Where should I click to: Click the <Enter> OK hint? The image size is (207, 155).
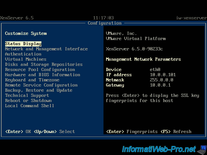pos(18,131)
